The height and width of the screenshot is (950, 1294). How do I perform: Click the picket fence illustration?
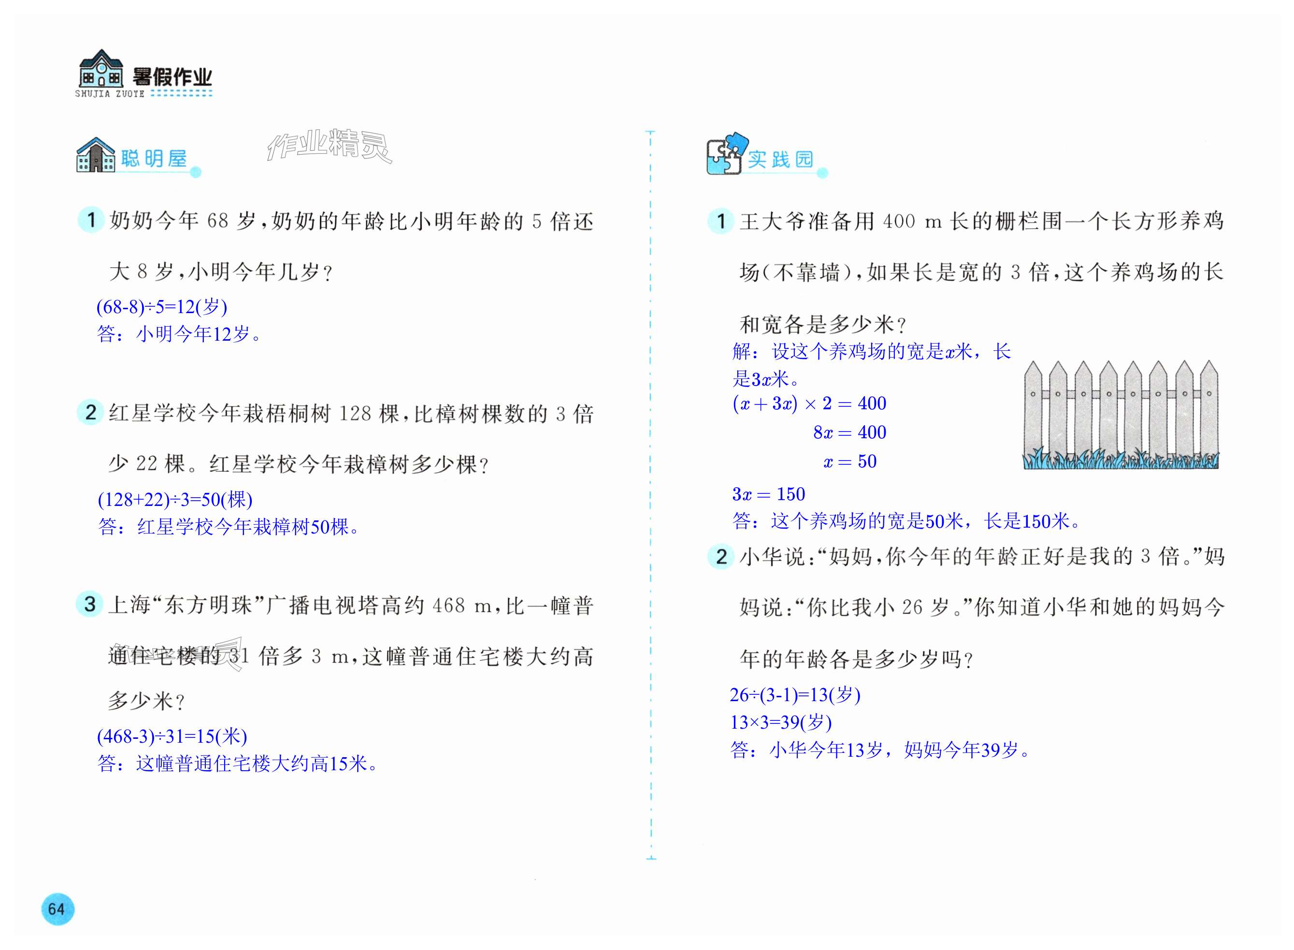1121,415
